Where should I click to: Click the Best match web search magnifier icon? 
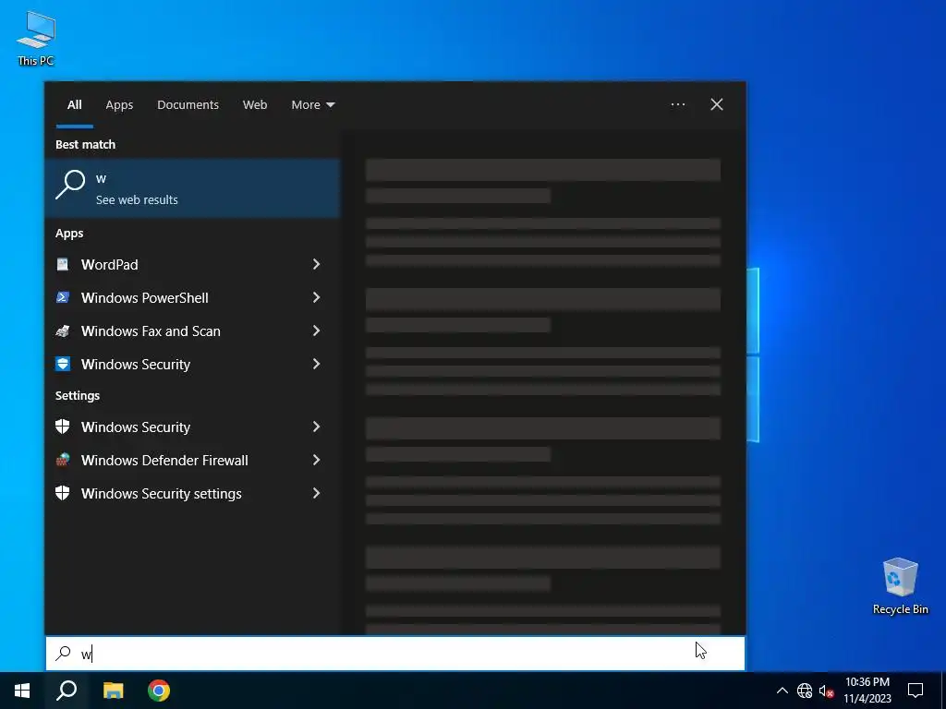coord(70,185)
